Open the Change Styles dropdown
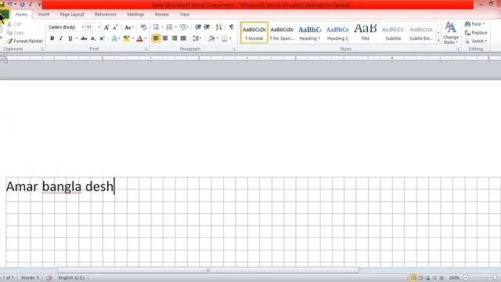Screen dimensions: 501x282 [x=451, y=33]
